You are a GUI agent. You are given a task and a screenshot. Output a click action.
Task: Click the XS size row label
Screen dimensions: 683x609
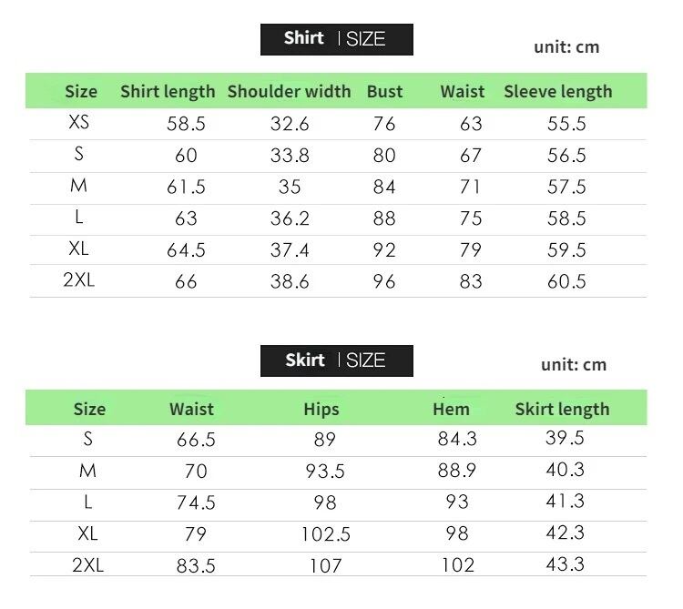pos(79,124)
